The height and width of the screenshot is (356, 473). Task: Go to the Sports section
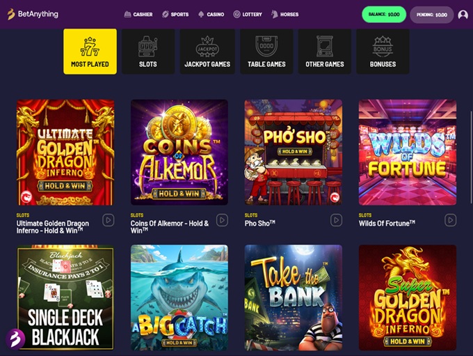pos(175,14)
